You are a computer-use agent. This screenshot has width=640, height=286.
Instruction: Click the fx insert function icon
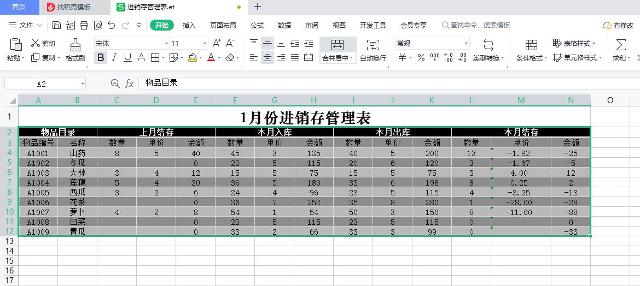(130, 84)
